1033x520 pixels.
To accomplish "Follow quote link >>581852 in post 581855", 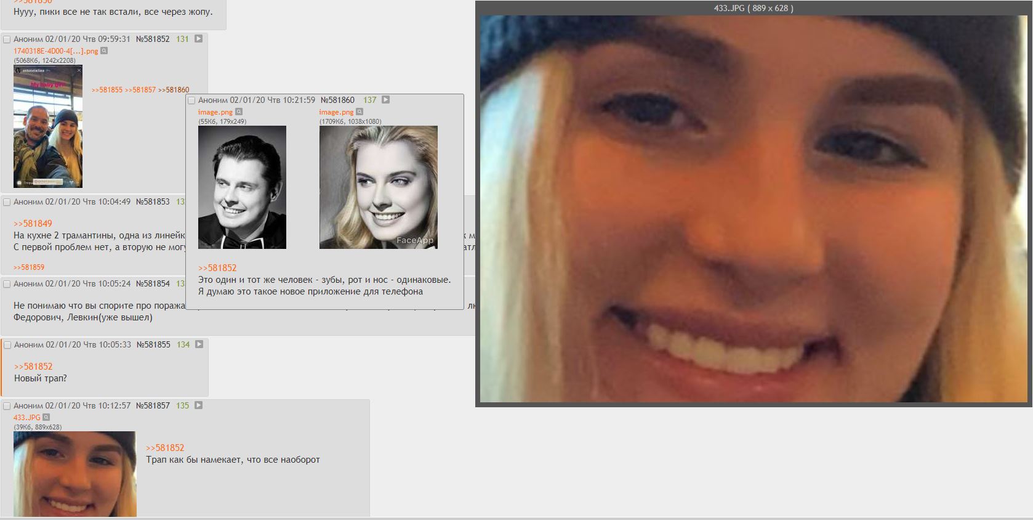I will coord(33,367).
